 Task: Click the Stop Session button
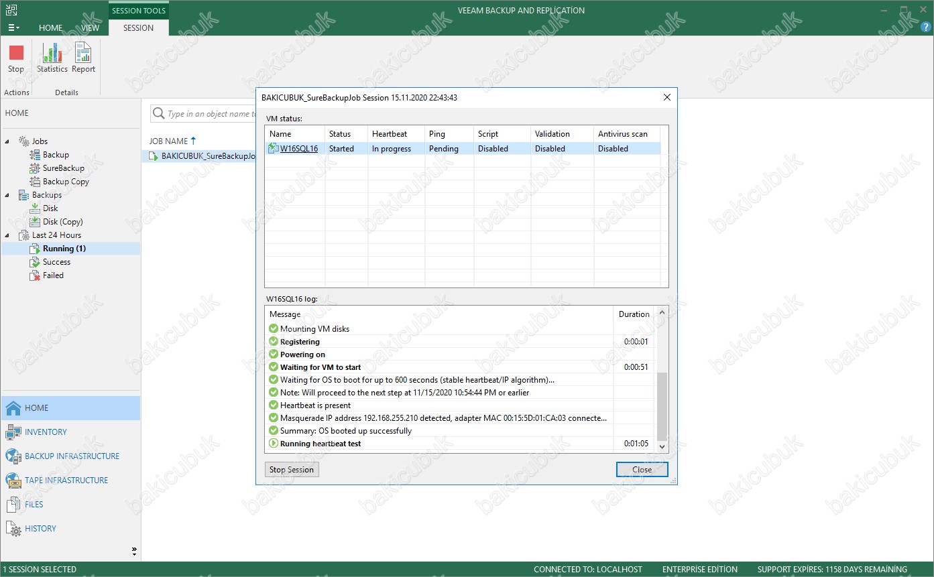point(292,470)
